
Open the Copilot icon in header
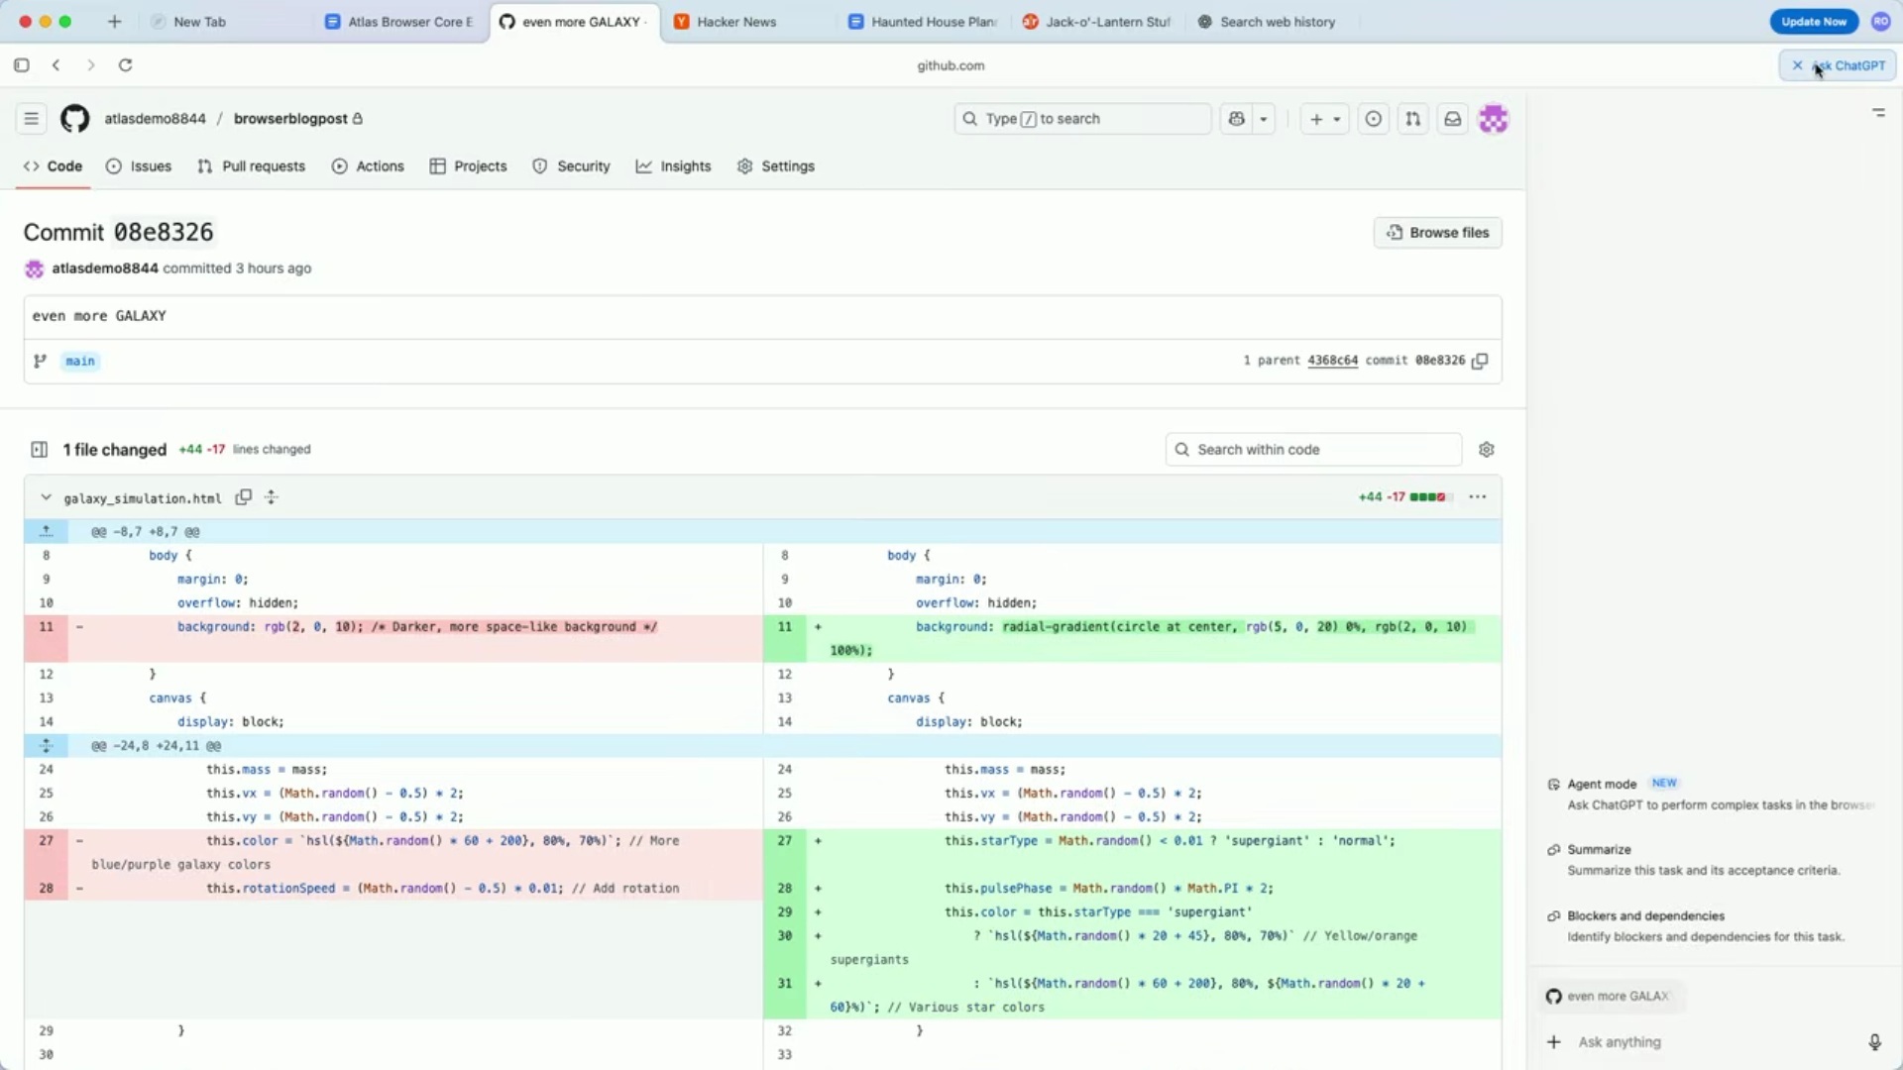(x=1236, y=119)
